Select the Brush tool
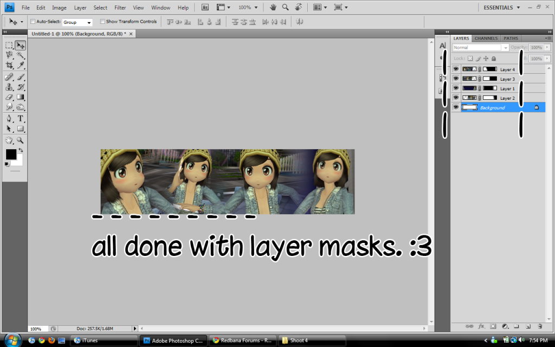The height and width of the screenshot is (347, 555). pyautogui.click(x=20, y=77)
